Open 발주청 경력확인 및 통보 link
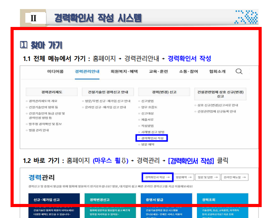Image resolution: width=273 pixels, height=218 pixels. click(x=45, y=124)
